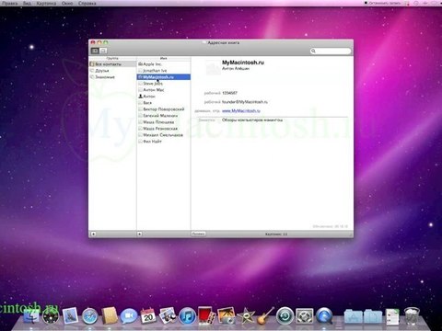This screenshot has height=331, width=442.
Task: Select the Знакомые group
Action: [x=112, y=77]
